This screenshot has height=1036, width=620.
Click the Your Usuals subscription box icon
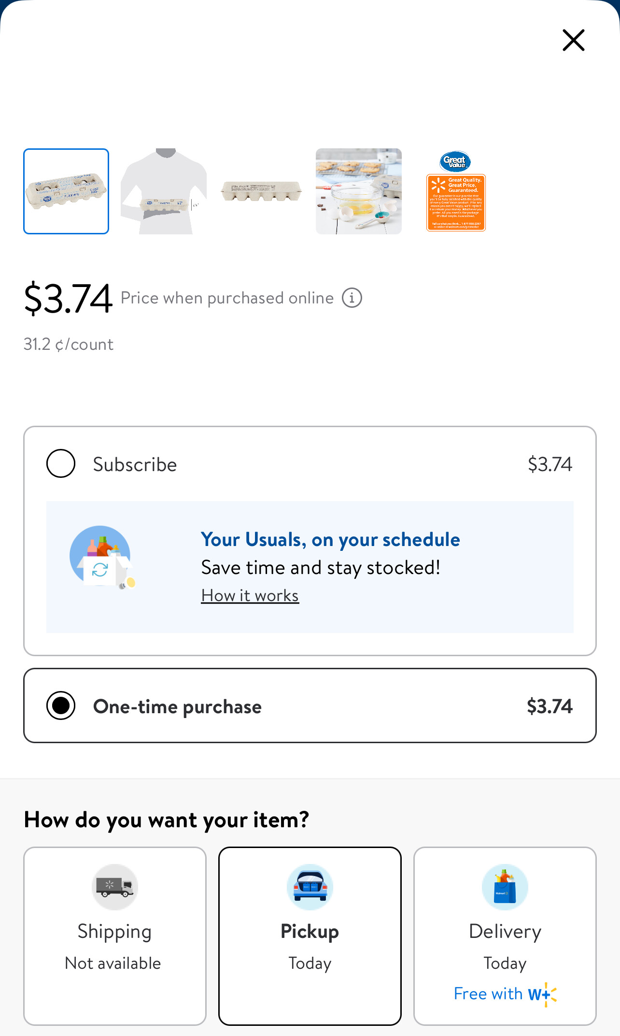[102, 558]
